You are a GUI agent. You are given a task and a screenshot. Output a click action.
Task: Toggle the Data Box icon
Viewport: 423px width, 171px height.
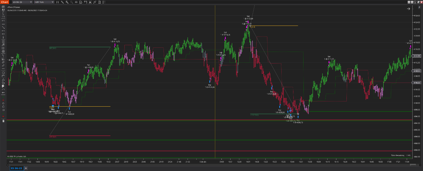coord(81,2)
